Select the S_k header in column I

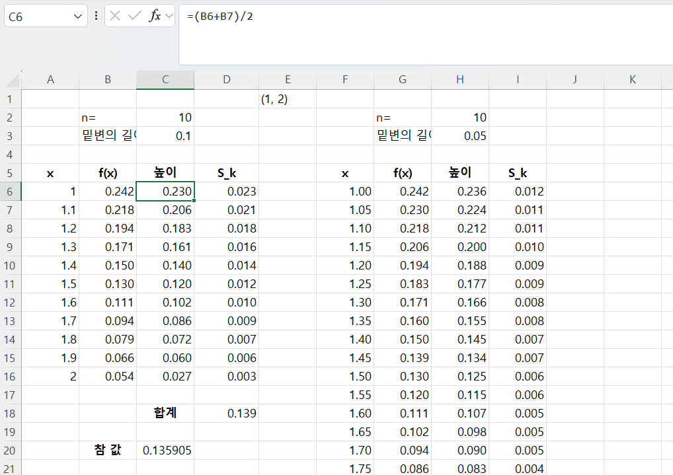click(518, 173)
